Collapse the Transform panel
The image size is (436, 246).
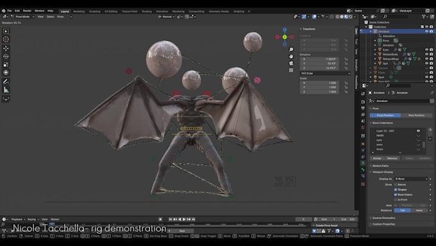click(x=308, y=29)
